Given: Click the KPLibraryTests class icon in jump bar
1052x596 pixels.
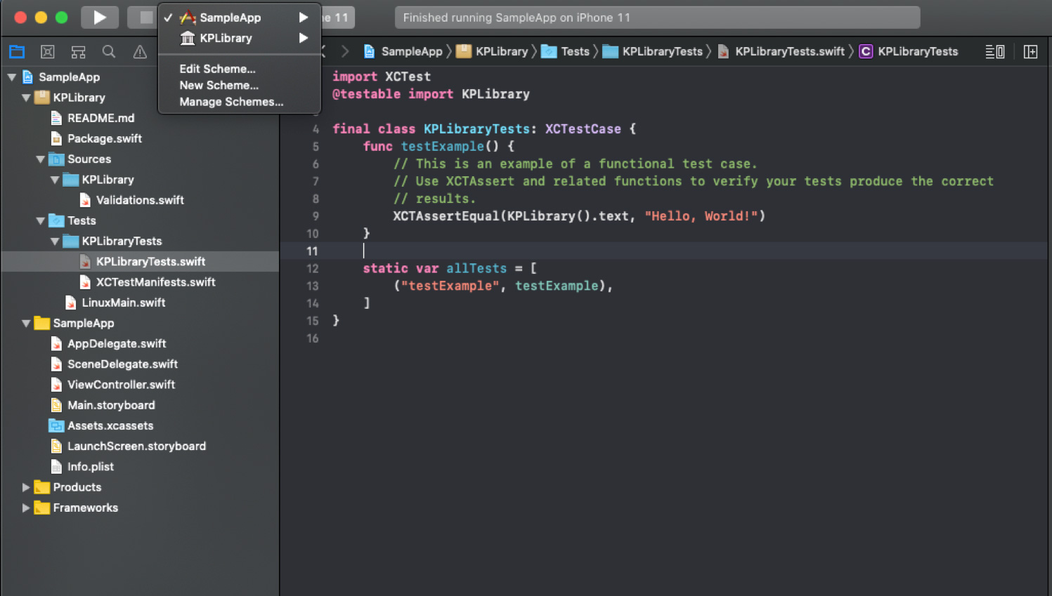Looking at the screenshot, I should [x=866, y=51].
